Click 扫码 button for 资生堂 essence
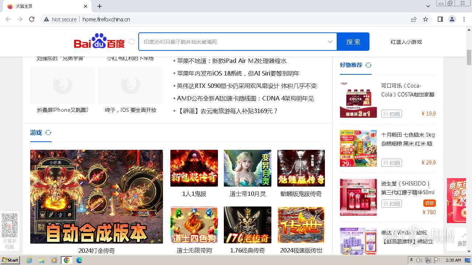The height and width of the screenshot is (265, 472). tap(392, 204)
